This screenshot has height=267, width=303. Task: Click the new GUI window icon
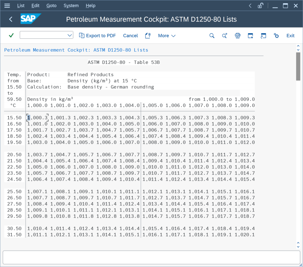(250, 36)
